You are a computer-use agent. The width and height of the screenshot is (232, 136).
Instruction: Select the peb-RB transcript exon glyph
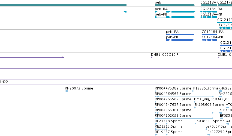[175, 17]
